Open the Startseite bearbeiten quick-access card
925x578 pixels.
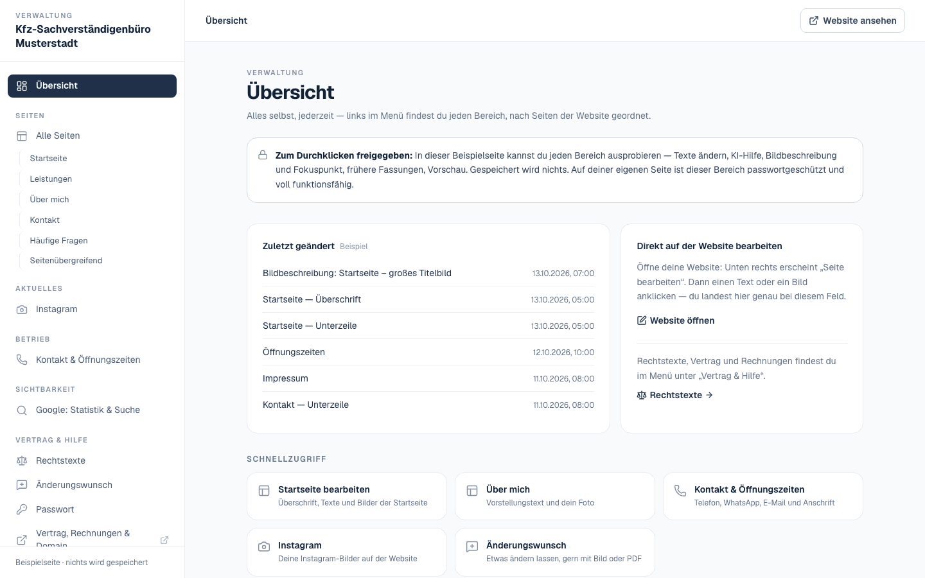347,496
